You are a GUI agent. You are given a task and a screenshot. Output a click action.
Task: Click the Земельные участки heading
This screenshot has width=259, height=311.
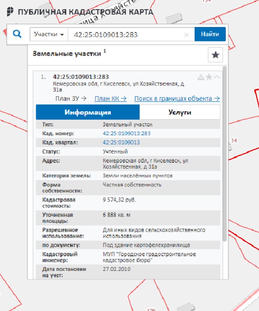67,54
